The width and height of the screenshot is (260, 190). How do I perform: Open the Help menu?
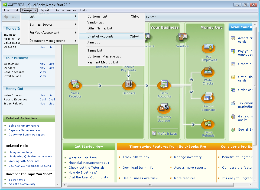pyautogui.click(x=83, y=10)
